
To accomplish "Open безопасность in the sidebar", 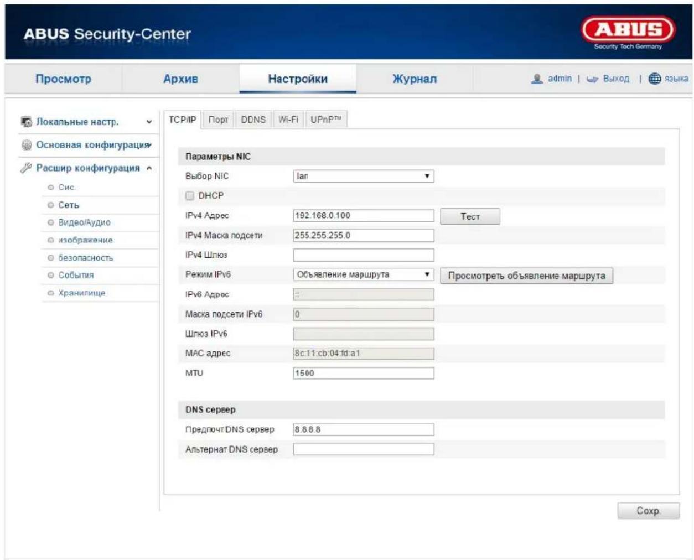I will 86,258.
